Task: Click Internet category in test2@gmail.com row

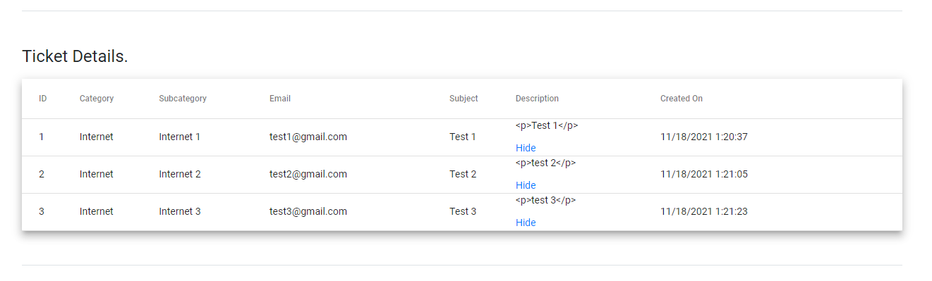Action: pyautogui.click(x=97, y=174)
